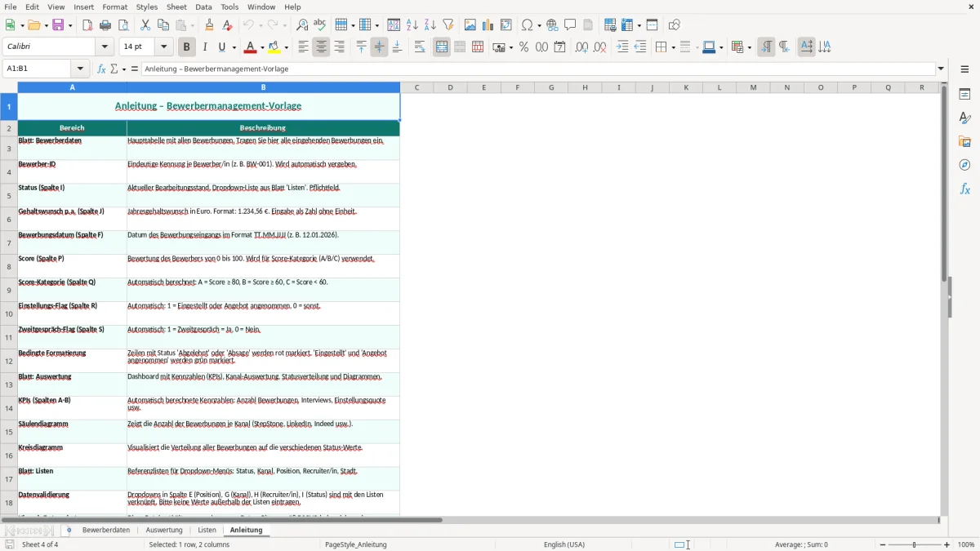Expand the Name Box dropdown
980x551 pixels.
[x=80, y=69]
